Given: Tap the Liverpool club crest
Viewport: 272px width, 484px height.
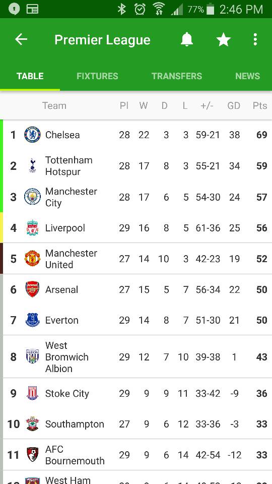Looking at the screenshot, I should click(32, 228).
